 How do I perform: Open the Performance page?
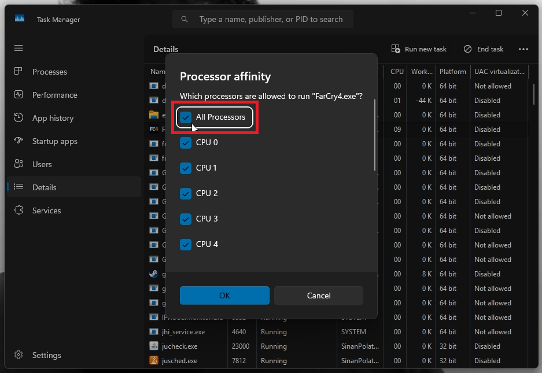pyautogui.click(x=74, y=95)
